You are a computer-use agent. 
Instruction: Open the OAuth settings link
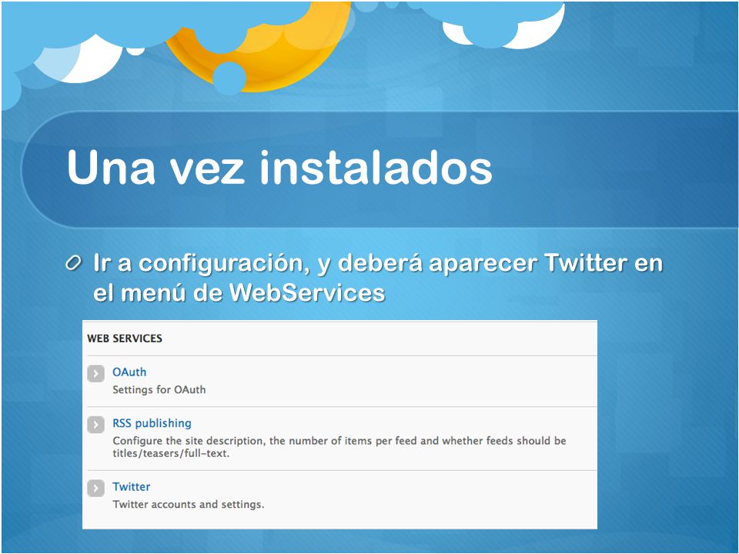(129, 372)
